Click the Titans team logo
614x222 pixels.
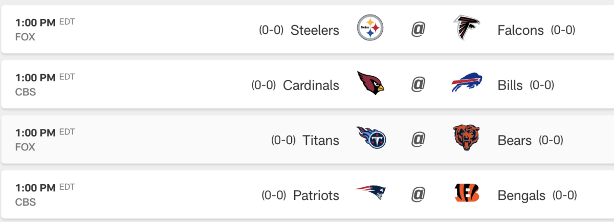[370, 139]
